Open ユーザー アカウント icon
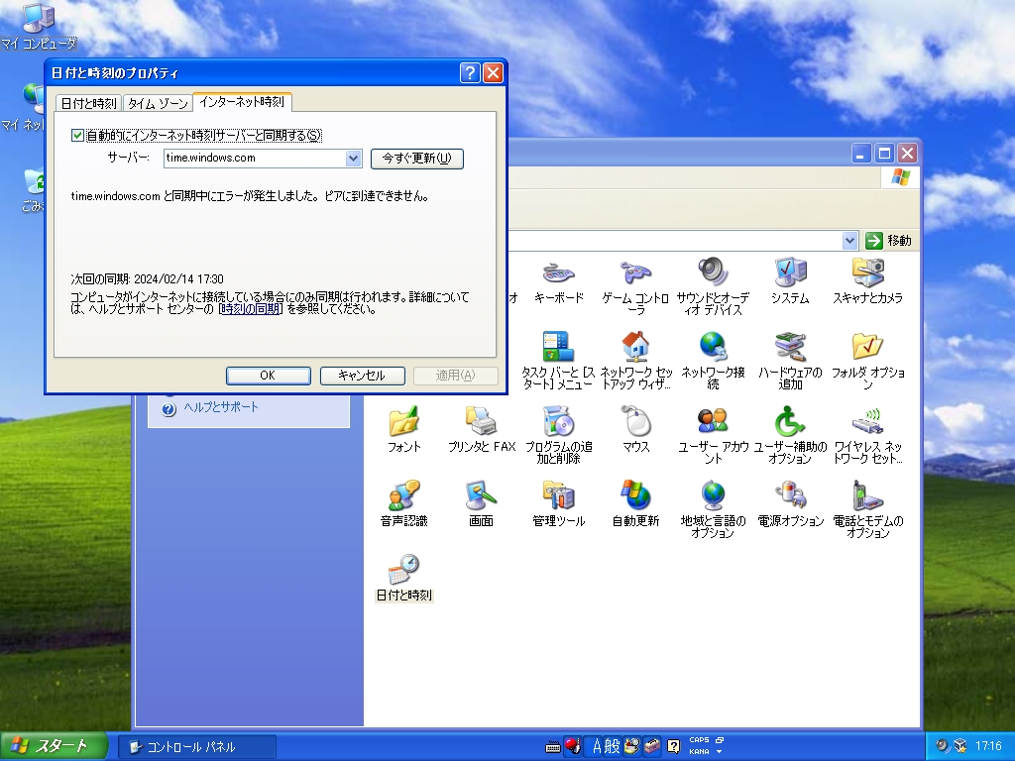This screenshot has width=1015, height=761. click(713, 436)
